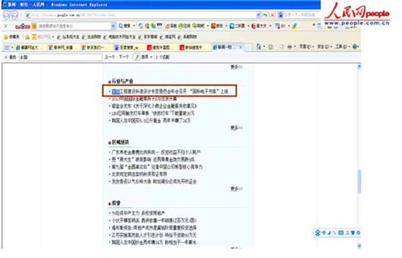This screenshot has width=402, height=258.
Task: Click 下一个 next match in find bar
Action: pos(123,57)
